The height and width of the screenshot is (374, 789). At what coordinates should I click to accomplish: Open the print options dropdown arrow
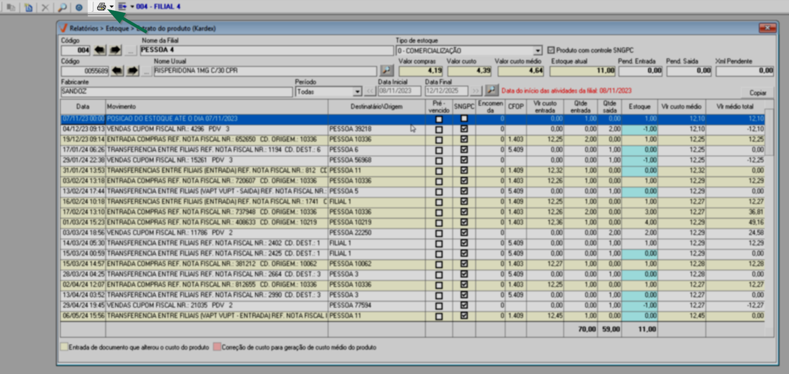coord(112,7)
